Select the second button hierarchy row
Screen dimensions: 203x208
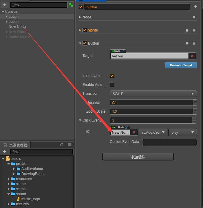[x=37, y=22]
